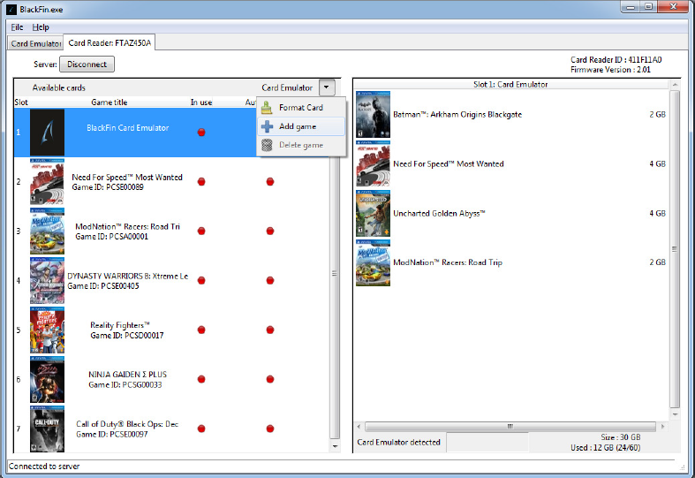The width and height of the screenshot is (695, 478).
Task: Select Ninja Gaiden Sigma Plus cover in slot 6
Action: coord(47,379)
